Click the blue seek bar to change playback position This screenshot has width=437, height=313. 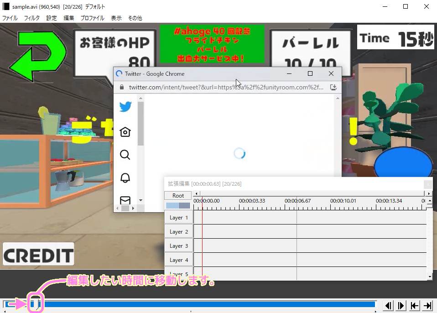(x=205, y=303)
